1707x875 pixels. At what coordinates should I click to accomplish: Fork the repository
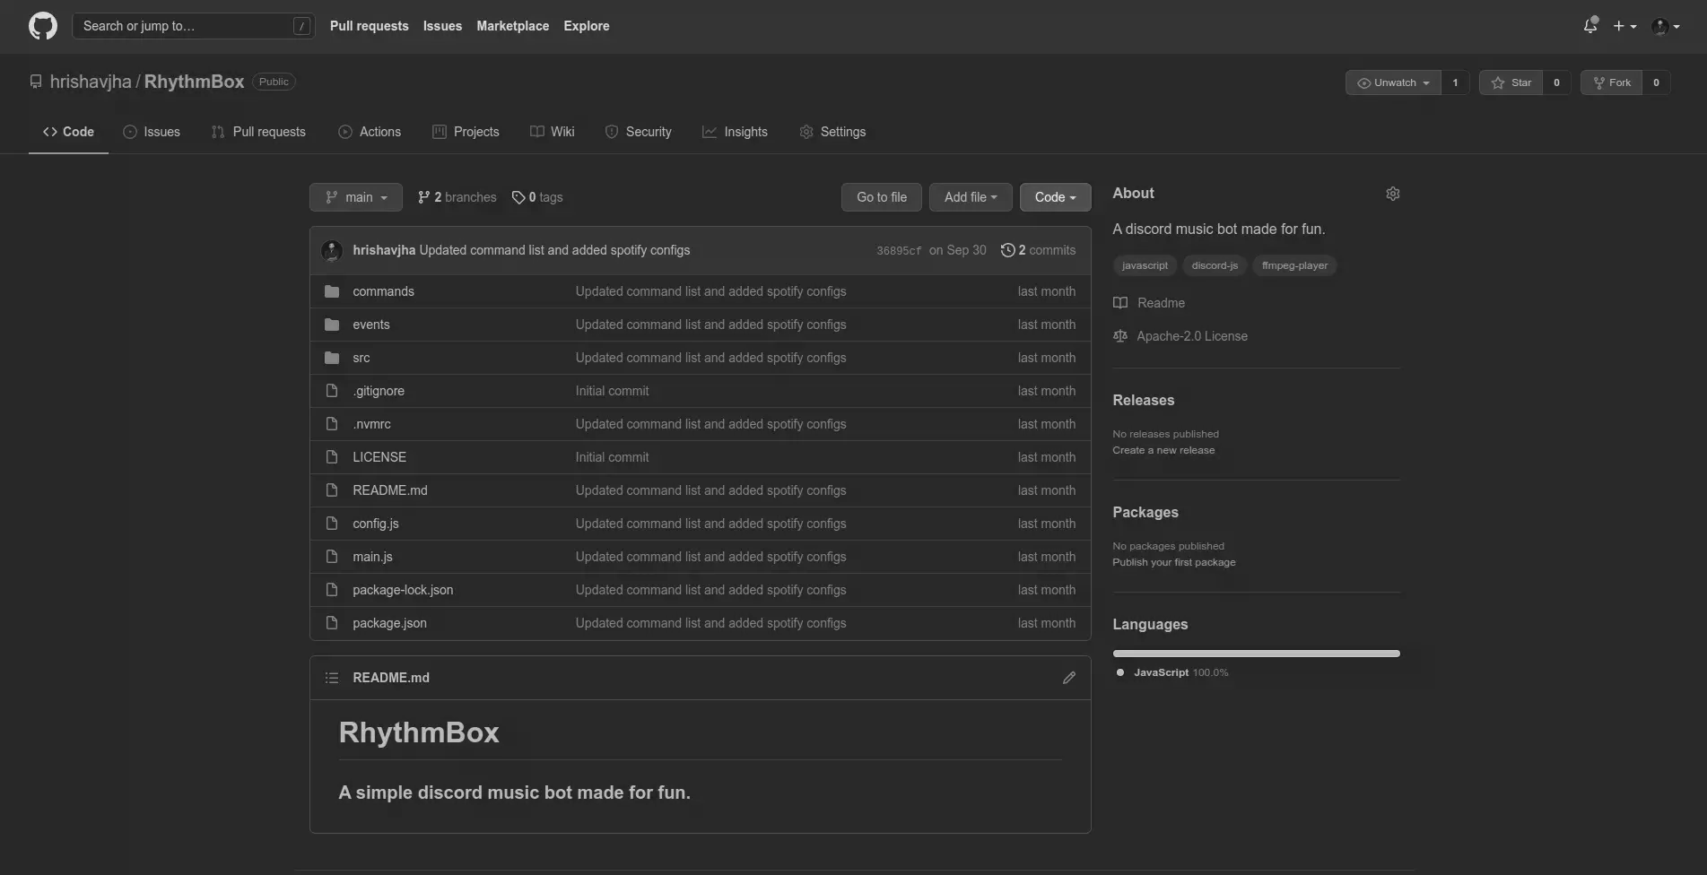point(1611,82)
